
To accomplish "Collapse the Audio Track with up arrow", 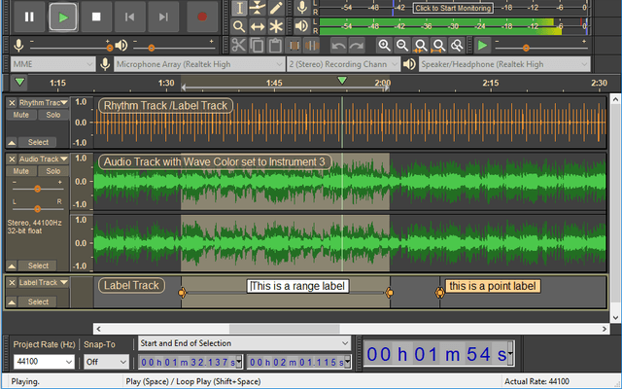I will (12, 265).
